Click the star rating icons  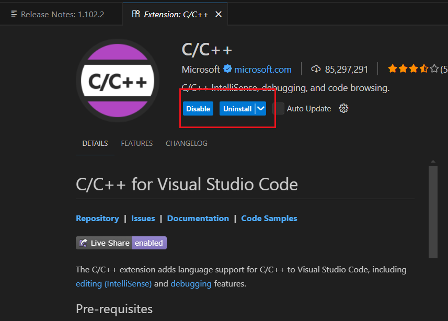click(x=413, y=69)
